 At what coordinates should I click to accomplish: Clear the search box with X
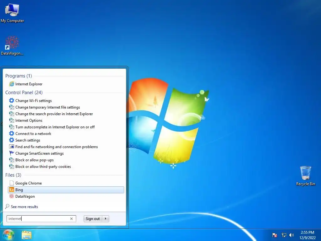coord(71,219)
